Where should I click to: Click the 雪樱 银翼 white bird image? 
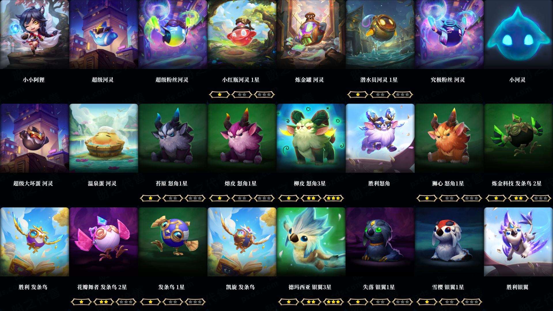click(x=449, y=242)
